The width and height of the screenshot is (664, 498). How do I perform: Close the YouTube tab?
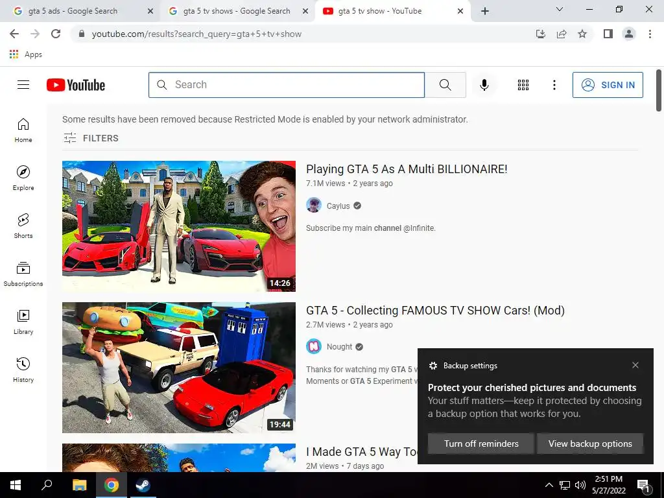click(x=460, y=12)
